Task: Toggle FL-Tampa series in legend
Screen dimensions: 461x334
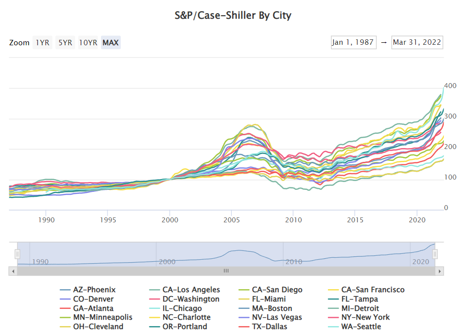Action: coord(353,299)
